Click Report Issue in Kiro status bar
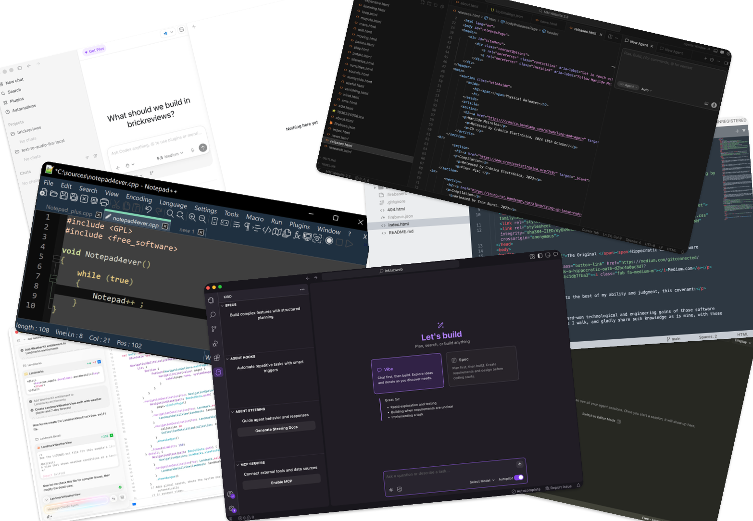The image size is (753, 521). 559,487
